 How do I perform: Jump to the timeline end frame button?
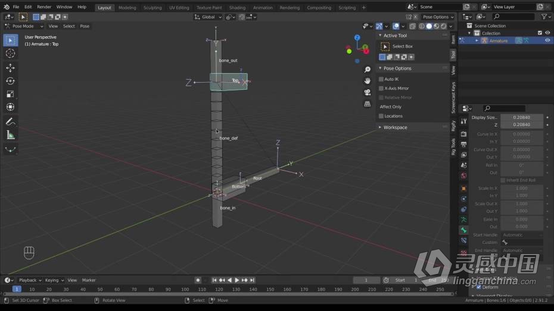(x=252, y=280)
